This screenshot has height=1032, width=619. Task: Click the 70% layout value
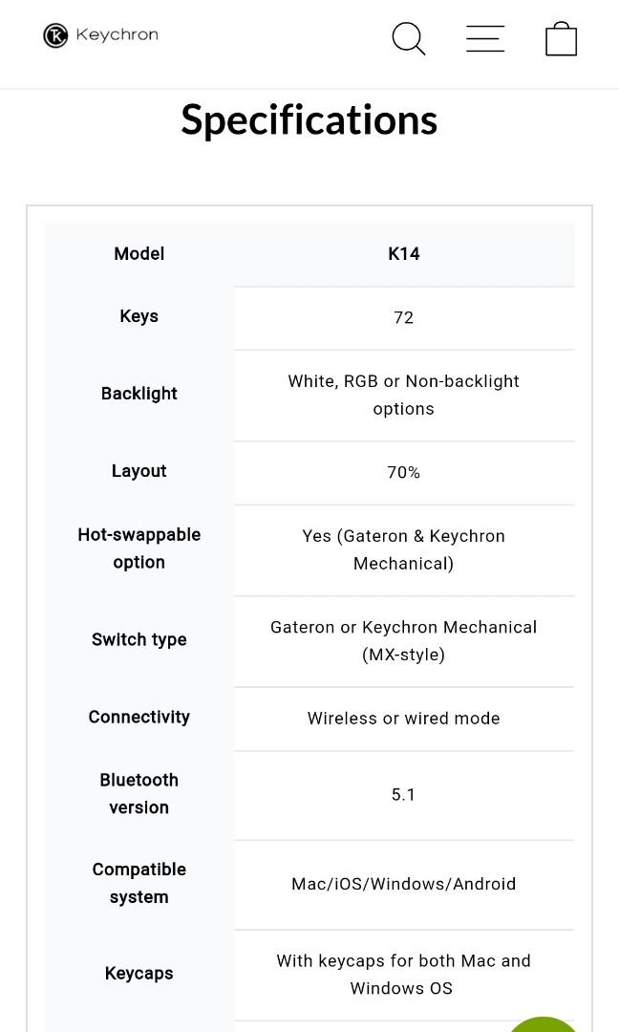coord(403,472)
